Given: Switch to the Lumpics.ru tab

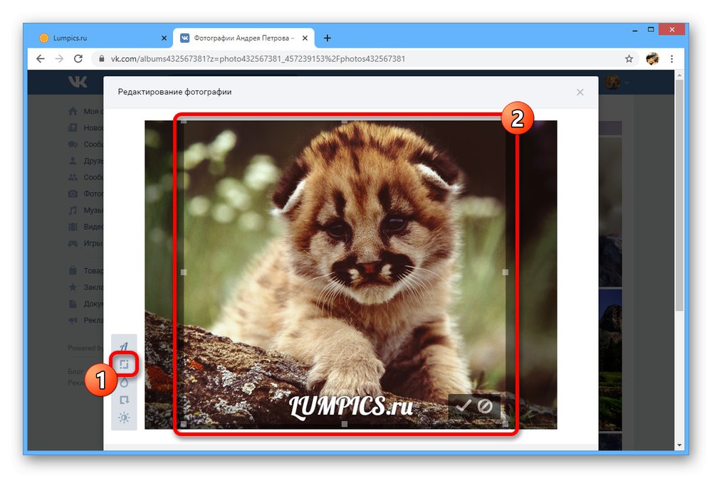Looking at the screenshot, I should tap(103, 38).
